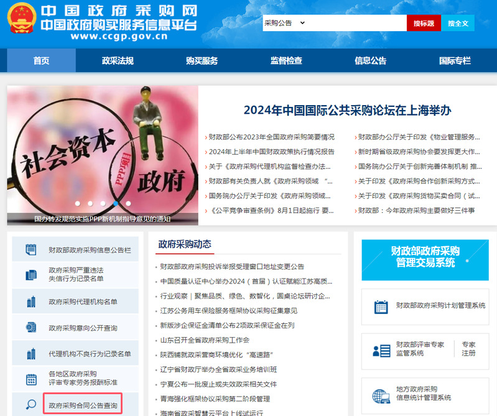The width and height of the screenshot is (497, 416).
Task: Click the 政府采购严重违法失信行为记录名单 document icon
Action: tap(30, 275)
